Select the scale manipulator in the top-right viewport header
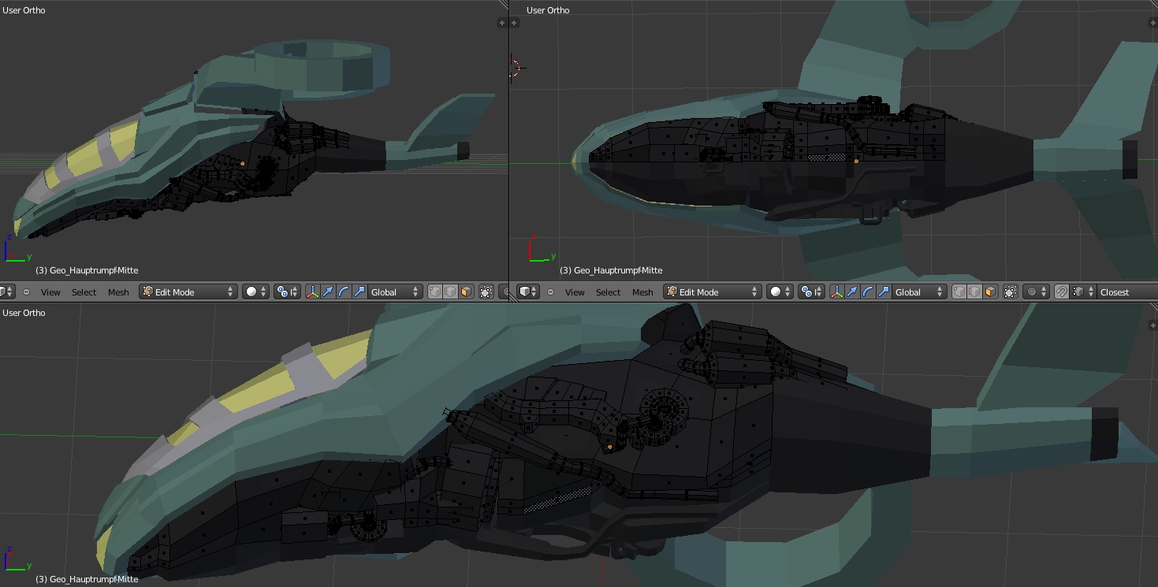The height and width of the screenshot is (587, 1158). point(884,292)
